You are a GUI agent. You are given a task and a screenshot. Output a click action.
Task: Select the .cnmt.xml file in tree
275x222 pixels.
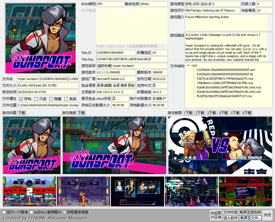click(x=229, y=92)
